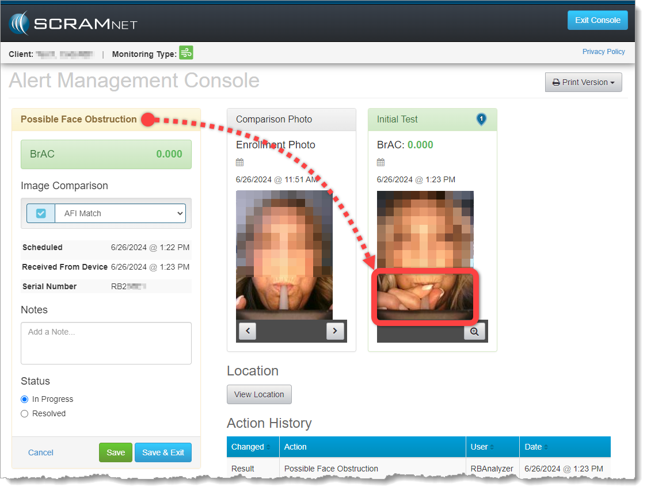Image resolution: width=647 pixels, height=491 pixels.
Task: Click calendar icon under Enrollment Photo
Action: click(240, 162)
